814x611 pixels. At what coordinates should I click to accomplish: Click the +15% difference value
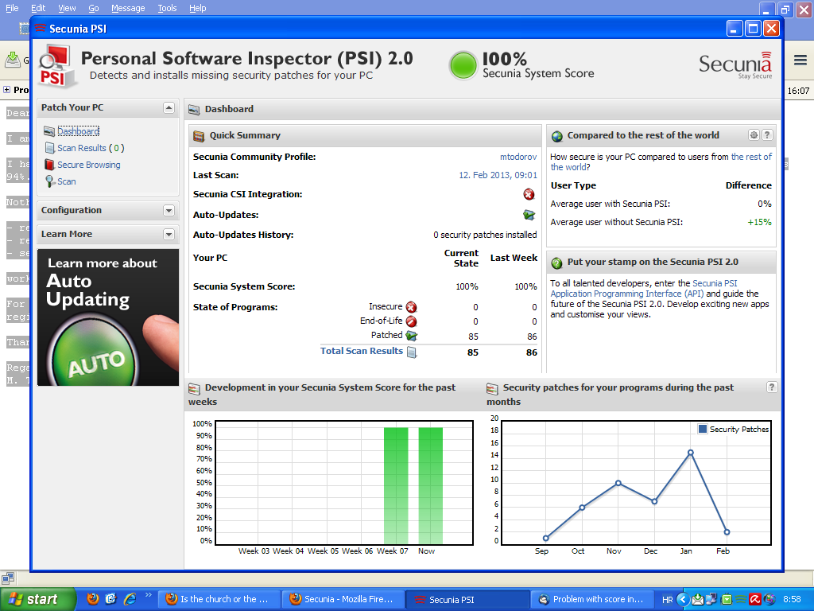pos(759,223)
